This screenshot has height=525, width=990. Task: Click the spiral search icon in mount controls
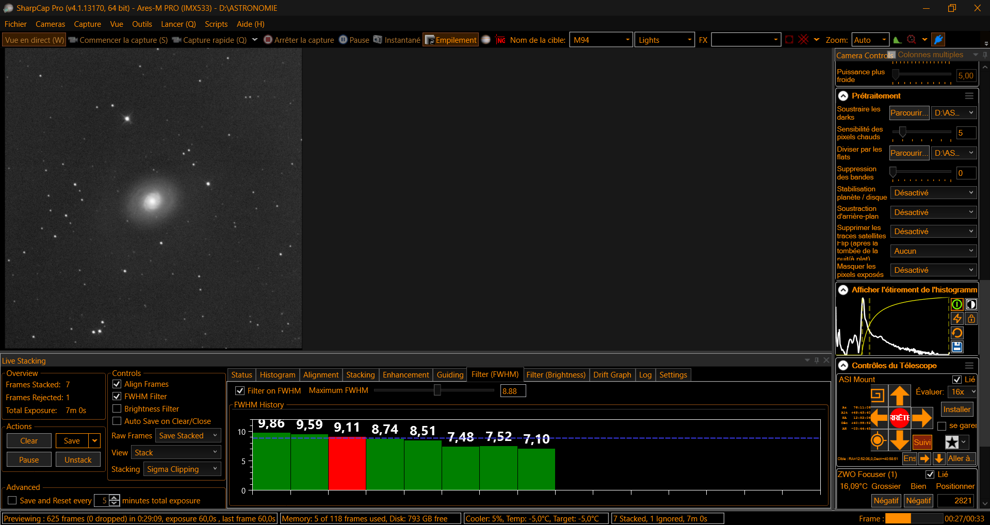pyautogui.click(x=878, y=396)
